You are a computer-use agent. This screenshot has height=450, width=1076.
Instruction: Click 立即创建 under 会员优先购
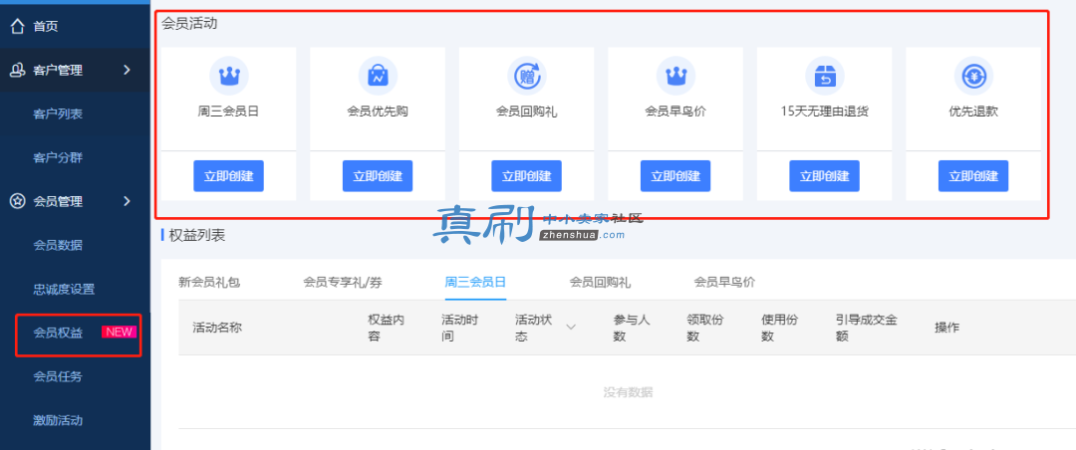(378, 176)
